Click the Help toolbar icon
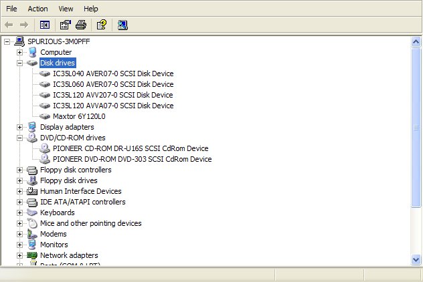This screenshot has width=423, height=282. (101, 25)
